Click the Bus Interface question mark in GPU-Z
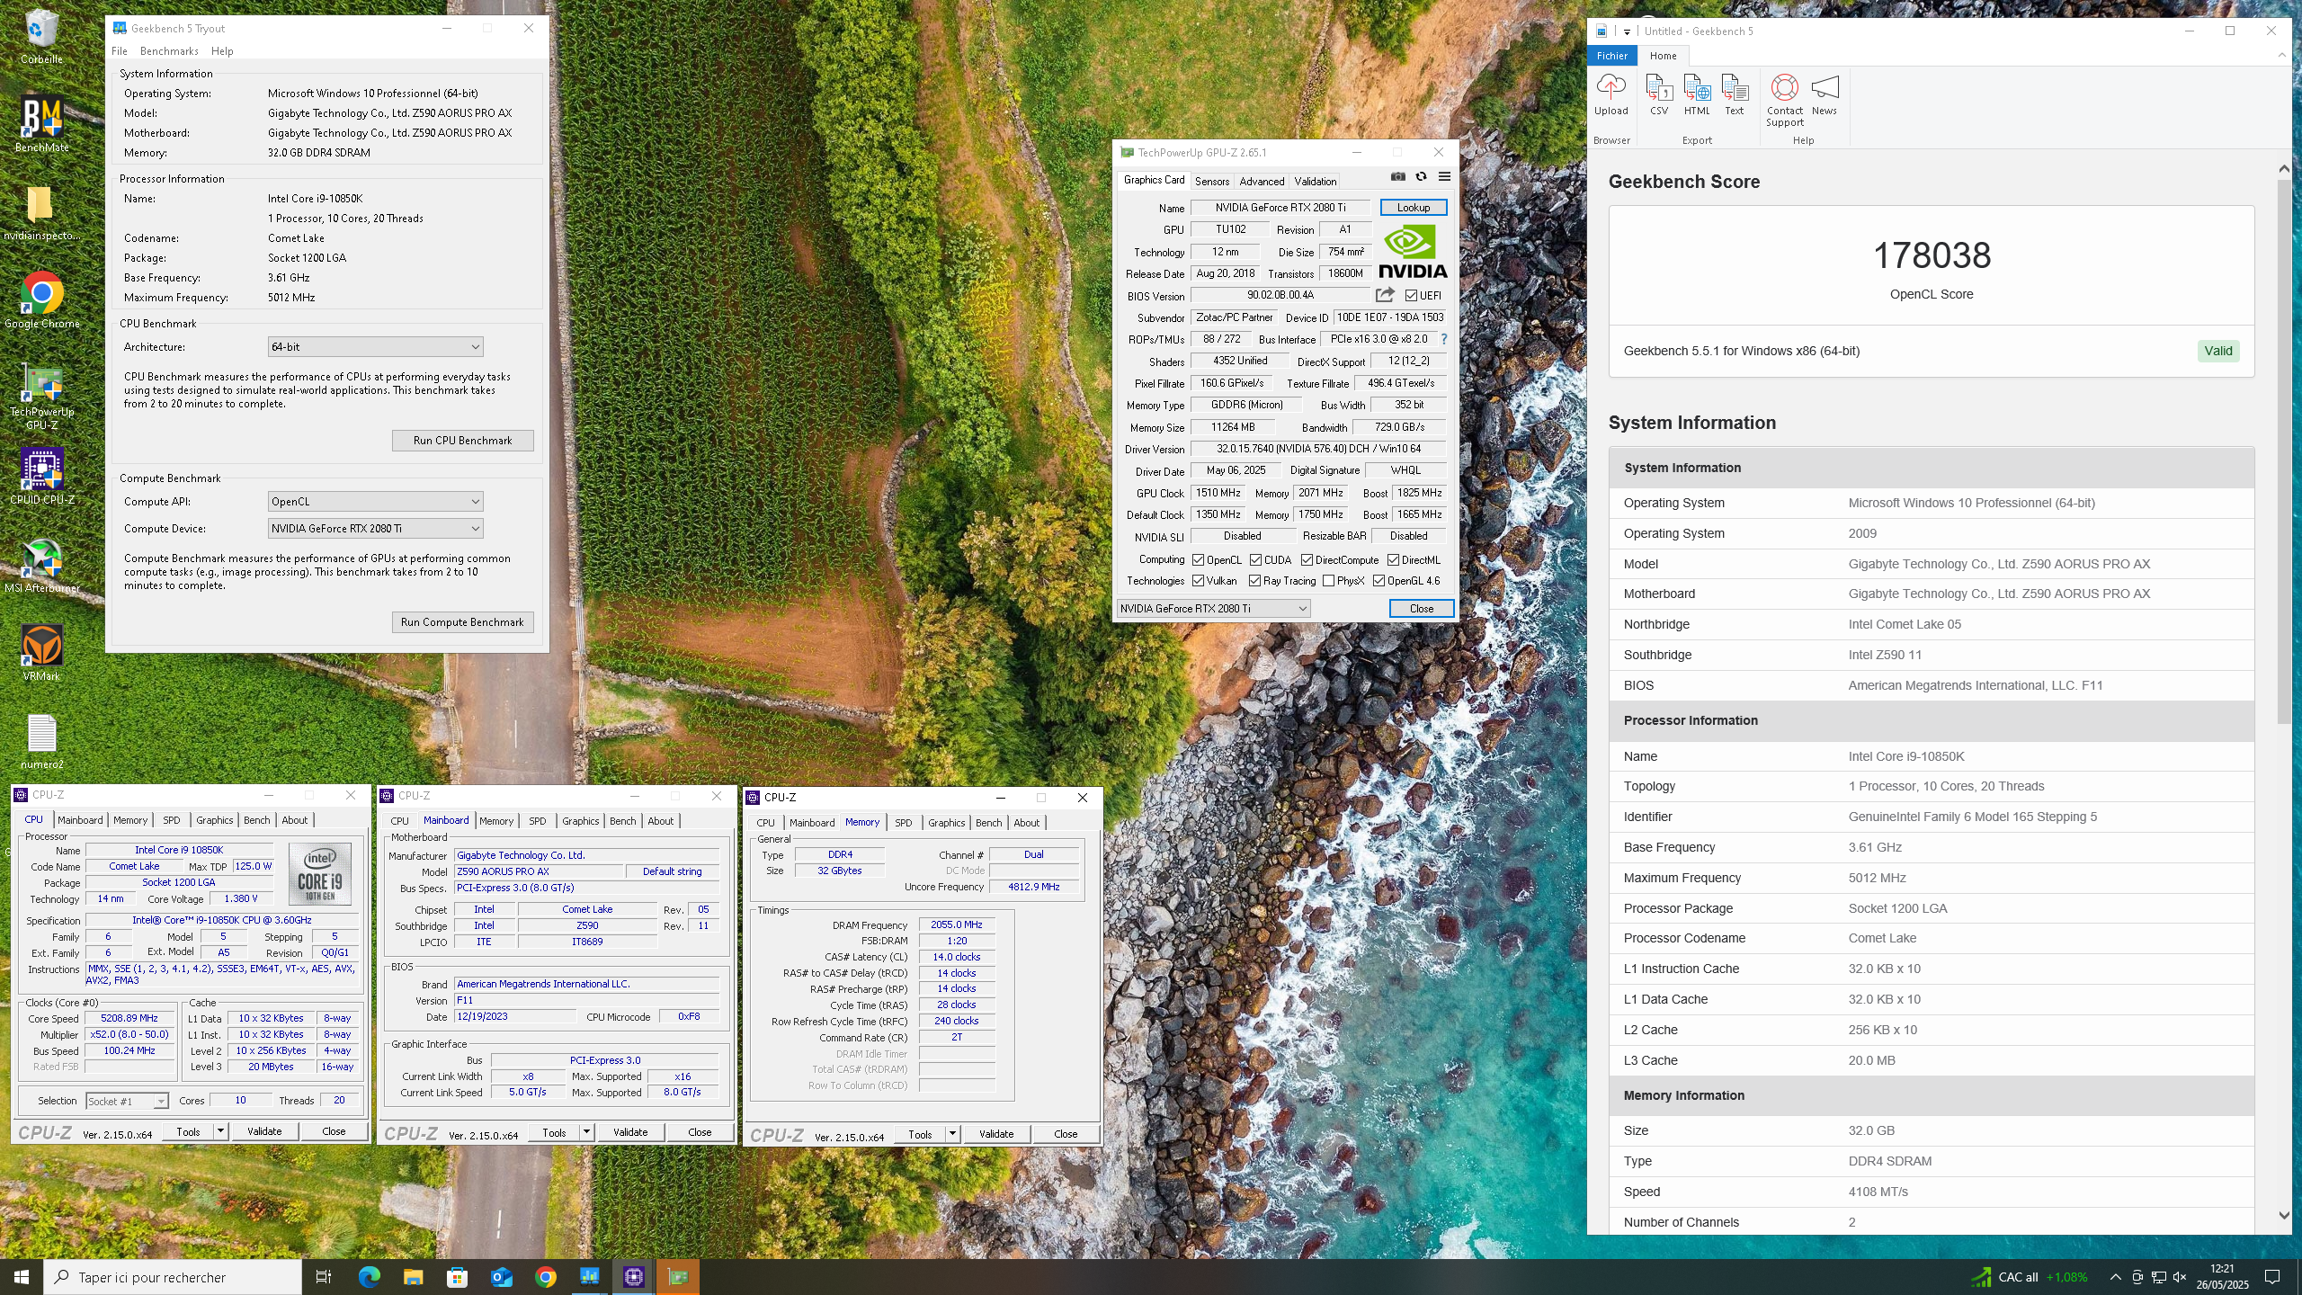This screenshot has width=2302, height=1295. [x=1444, y=339]
